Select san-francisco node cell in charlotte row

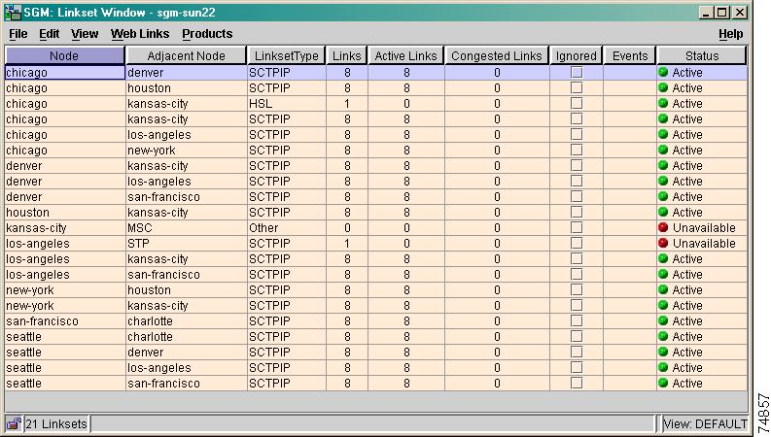tap(65, 321)
